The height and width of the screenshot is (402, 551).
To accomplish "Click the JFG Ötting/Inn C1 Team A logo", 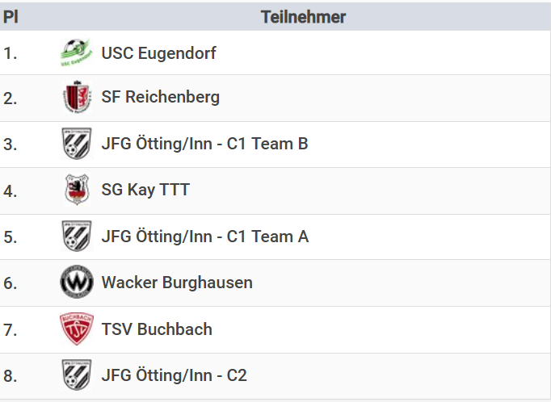I will click(77, 237).
